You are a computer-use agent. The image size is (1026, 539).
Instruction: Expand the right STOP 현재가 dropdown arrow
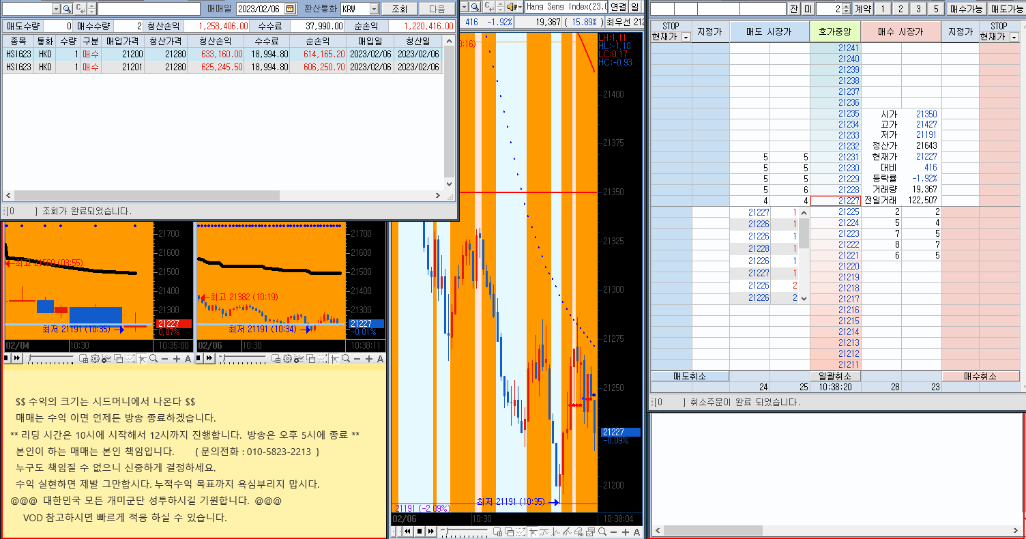pos(1014,37)
